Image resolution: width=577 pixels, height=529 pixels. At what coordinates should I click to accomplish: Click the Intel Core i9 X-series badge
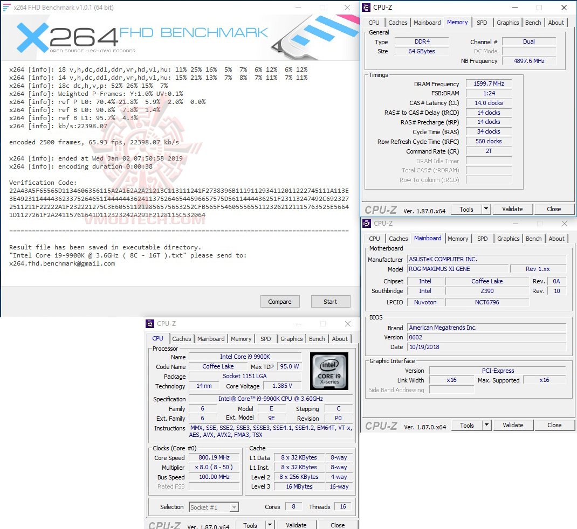coord(329,371)
